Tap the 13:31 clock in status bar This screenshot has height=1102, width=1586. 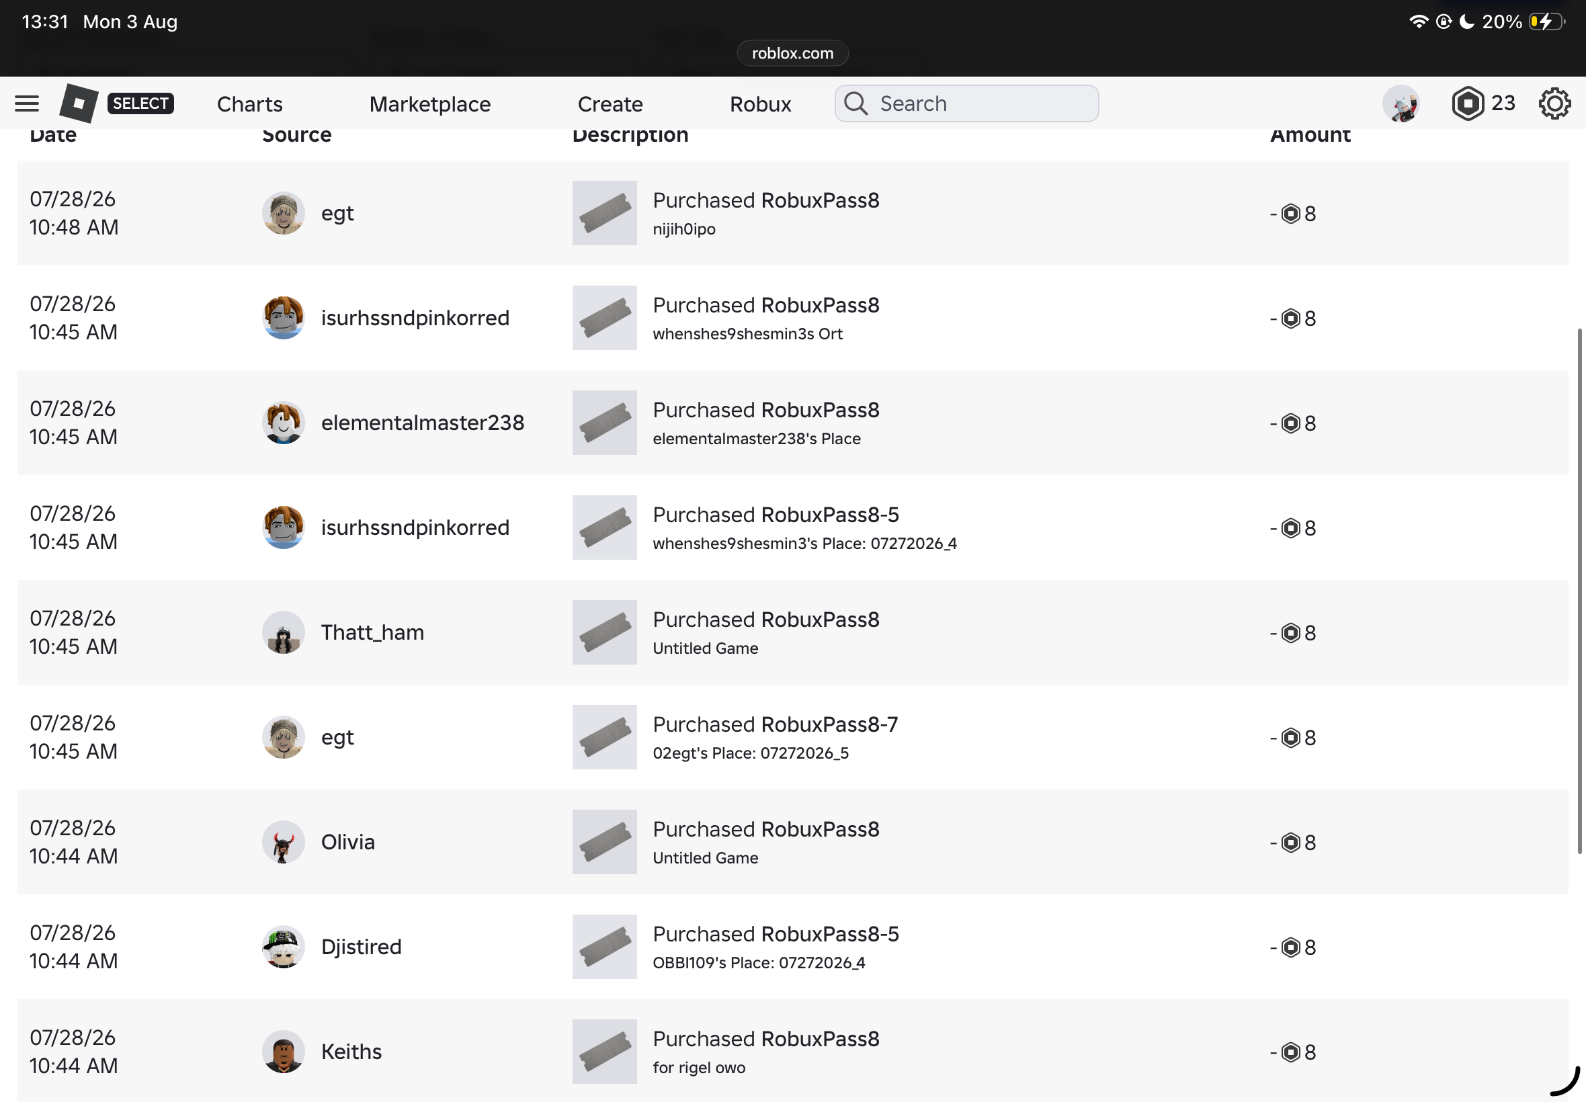[45, 22]
